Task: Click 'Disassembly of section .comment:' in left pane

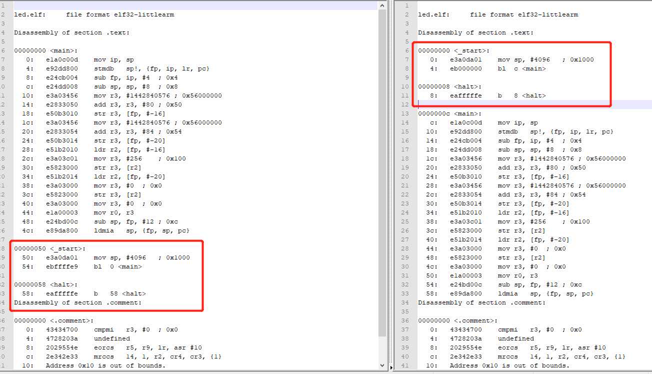Action: (77, 302)
